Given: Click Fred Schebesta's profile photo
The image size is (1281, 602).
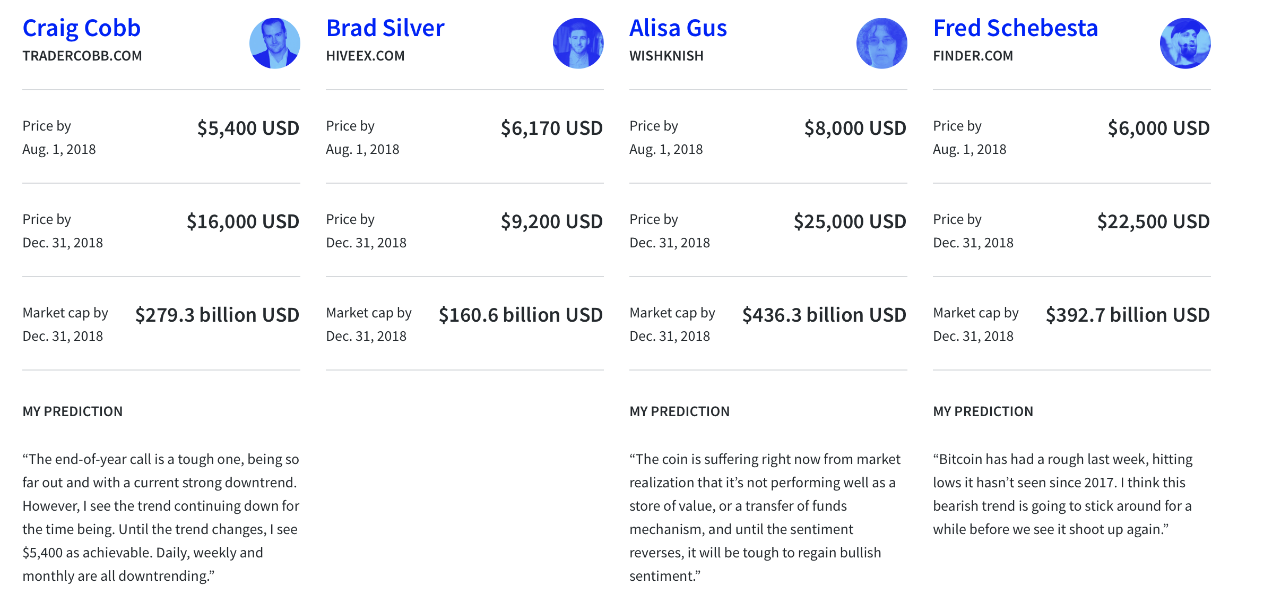Looking at the screenshot, I should (x=1185, y=44).
